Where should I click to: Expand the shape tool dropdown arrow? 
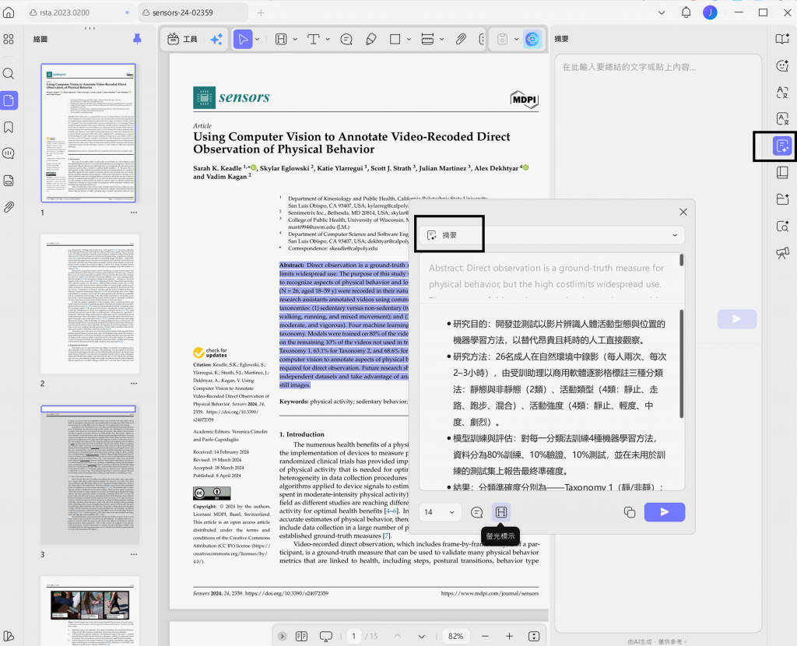pyautogui.click(x=409, y=39)
